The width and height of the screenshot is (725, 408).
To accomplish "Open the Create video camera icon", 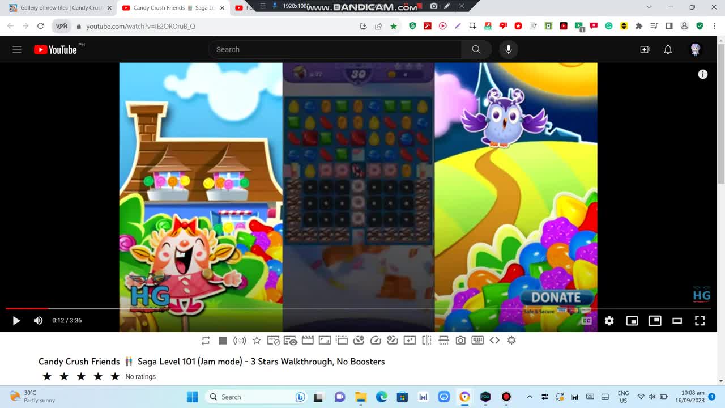I will (645, 49).
